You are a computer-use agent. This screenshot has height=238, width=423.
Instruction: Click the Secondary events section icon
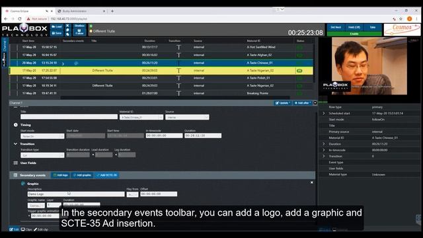pyautogui.click(x=15, y=175)
